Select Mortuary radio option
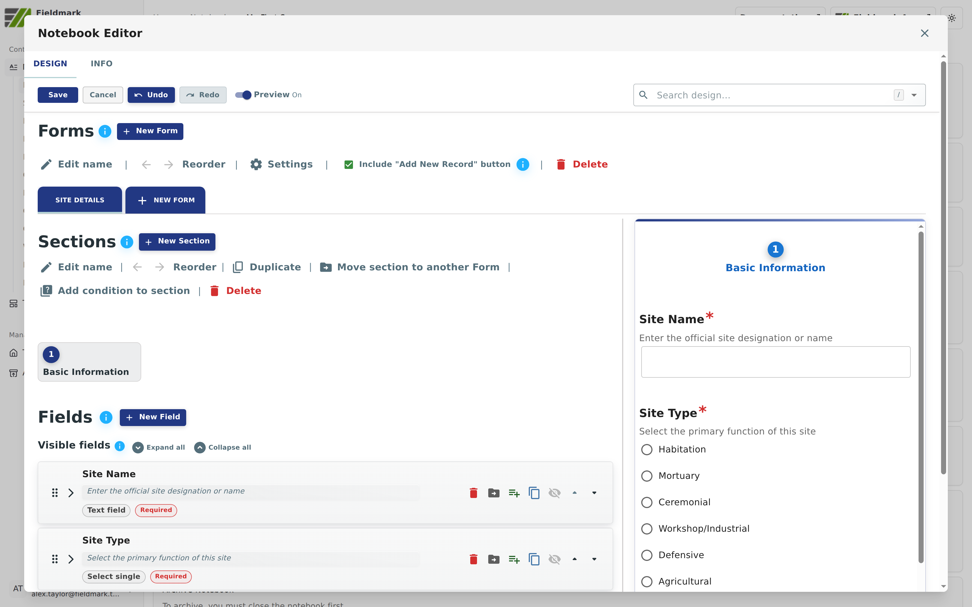 click(x=647, y=476)
